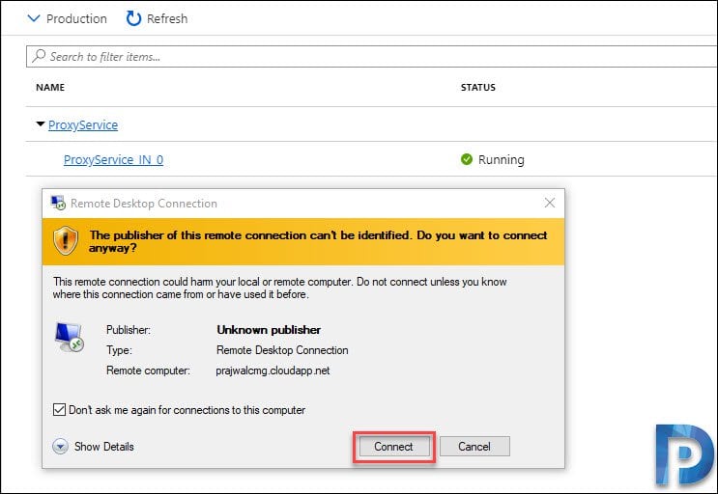Open the ProxyService_IN_0 instance link

[x=113, y=159]
